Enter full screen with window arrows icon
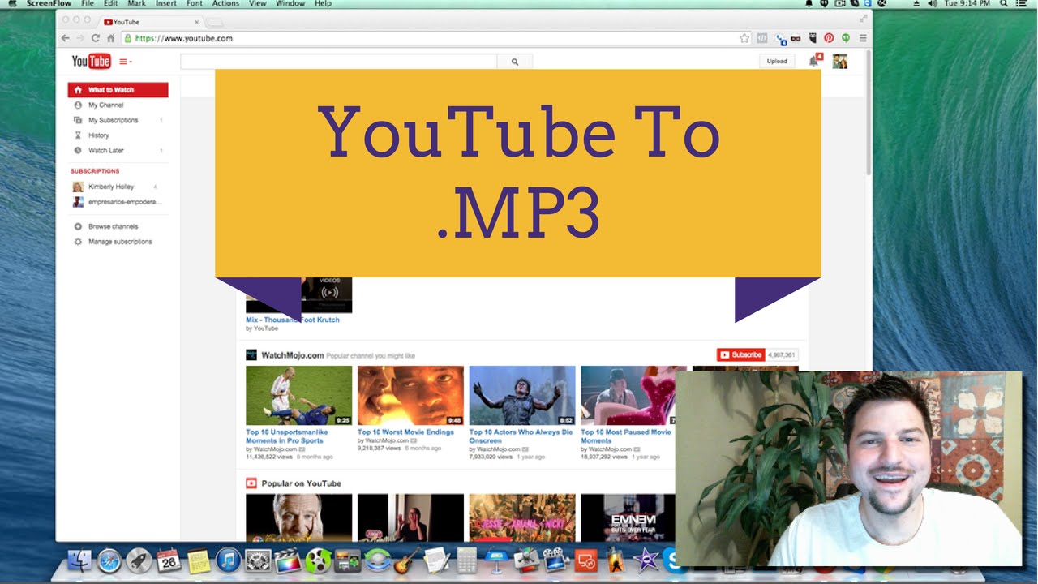The width and height of the screenshot is (1038, 584). tap(863, 18)
